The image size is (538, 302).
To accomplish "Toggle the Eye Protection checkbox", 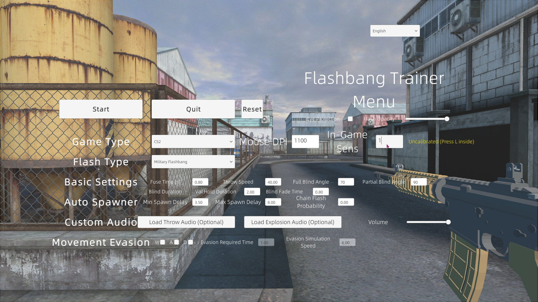I will pos(350,119).
